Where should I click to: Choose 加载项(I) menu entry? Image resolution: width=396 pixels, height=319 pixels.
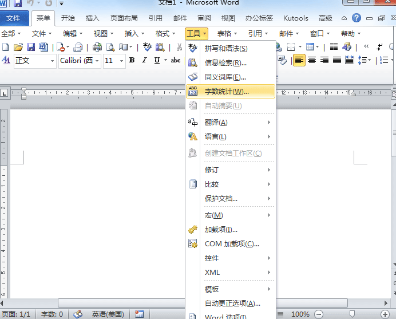point(231,230)
